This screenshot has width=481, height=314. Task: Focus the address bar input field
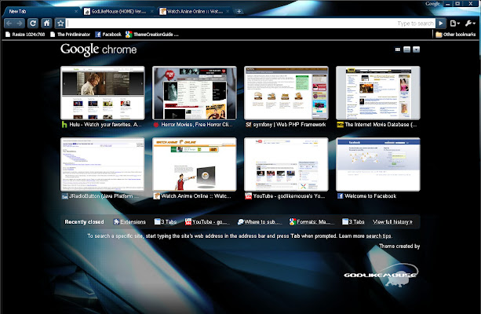tap(250, 24)
